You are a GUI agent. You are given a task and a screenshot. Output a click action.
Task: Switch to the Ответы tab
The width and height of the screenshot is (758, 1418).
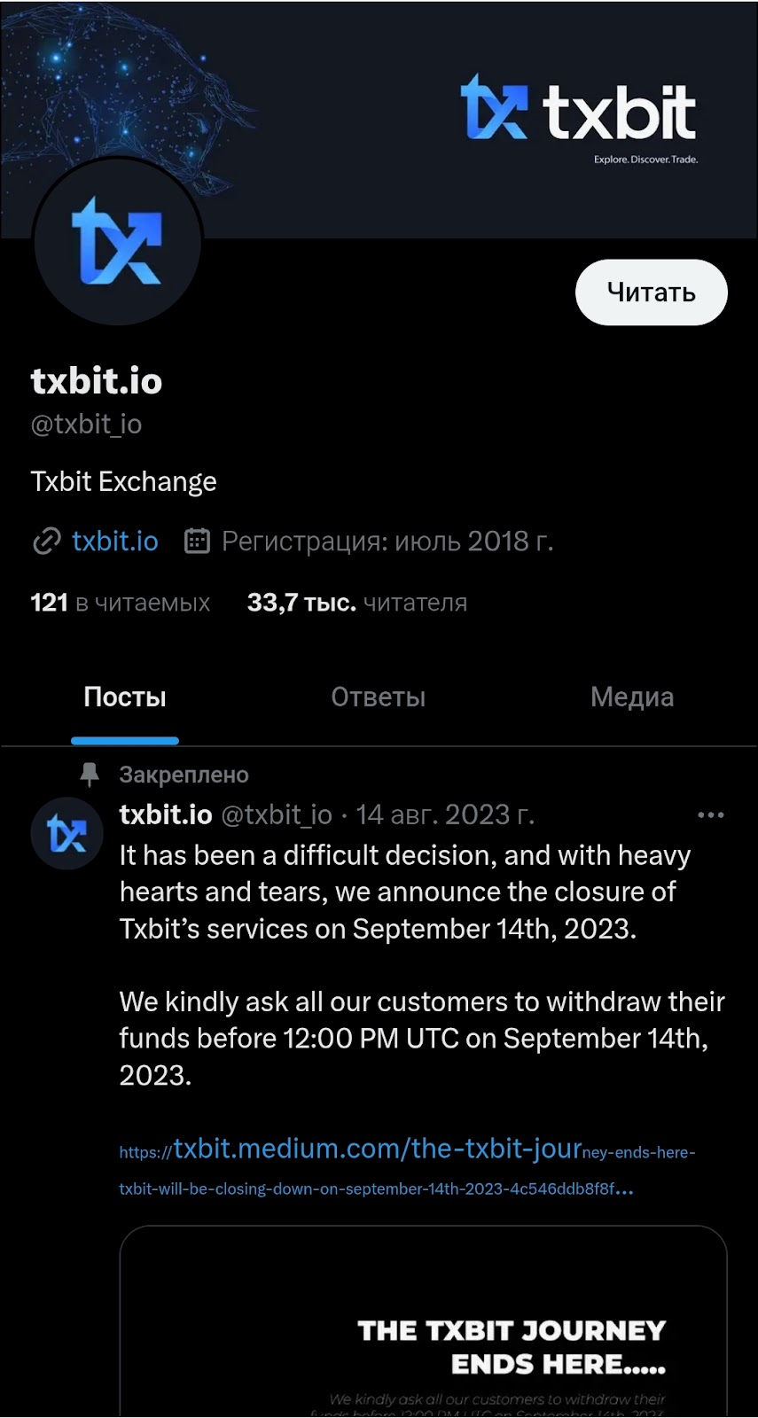378,697
